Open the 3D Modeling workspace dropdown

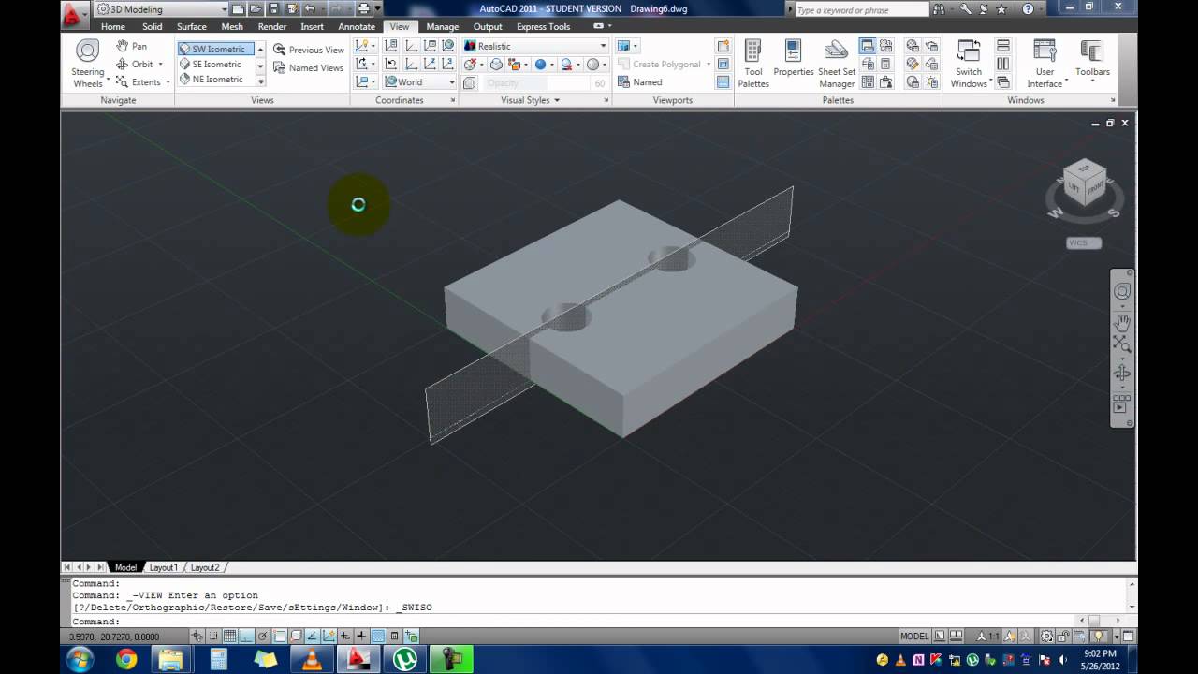click(x=162, y=9)
